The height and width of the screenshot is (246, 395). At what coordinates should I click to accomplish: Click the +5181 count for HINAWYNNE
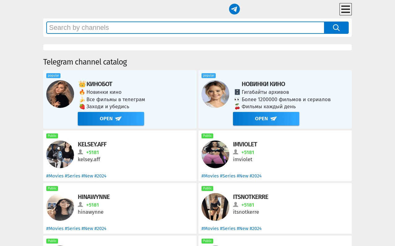coord(93,205)
